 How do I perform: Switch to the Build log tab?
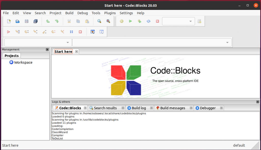(x=139, y=108)
